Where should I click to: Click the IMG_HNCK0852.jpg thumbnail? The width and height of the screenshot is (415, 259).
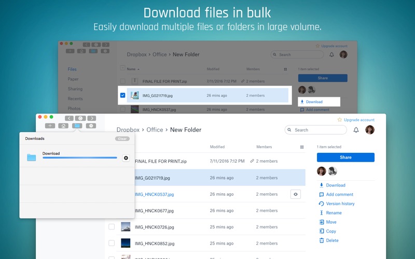pos(126,243)
